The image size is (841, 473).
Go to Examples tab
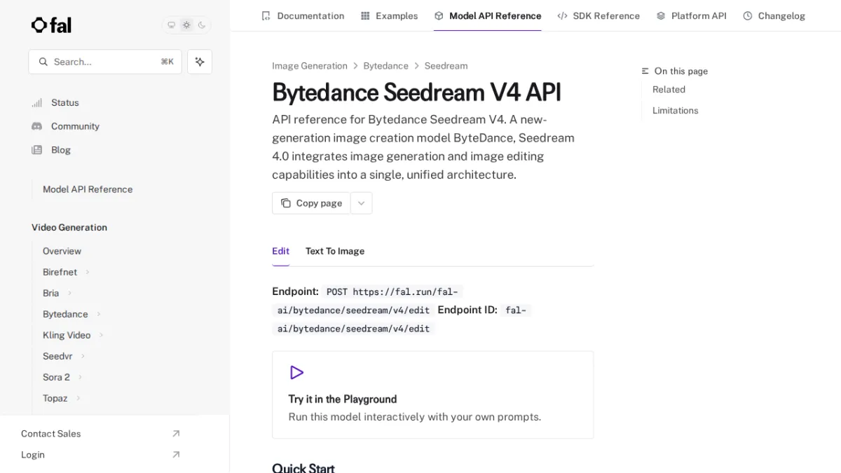(x=389, y=15)
